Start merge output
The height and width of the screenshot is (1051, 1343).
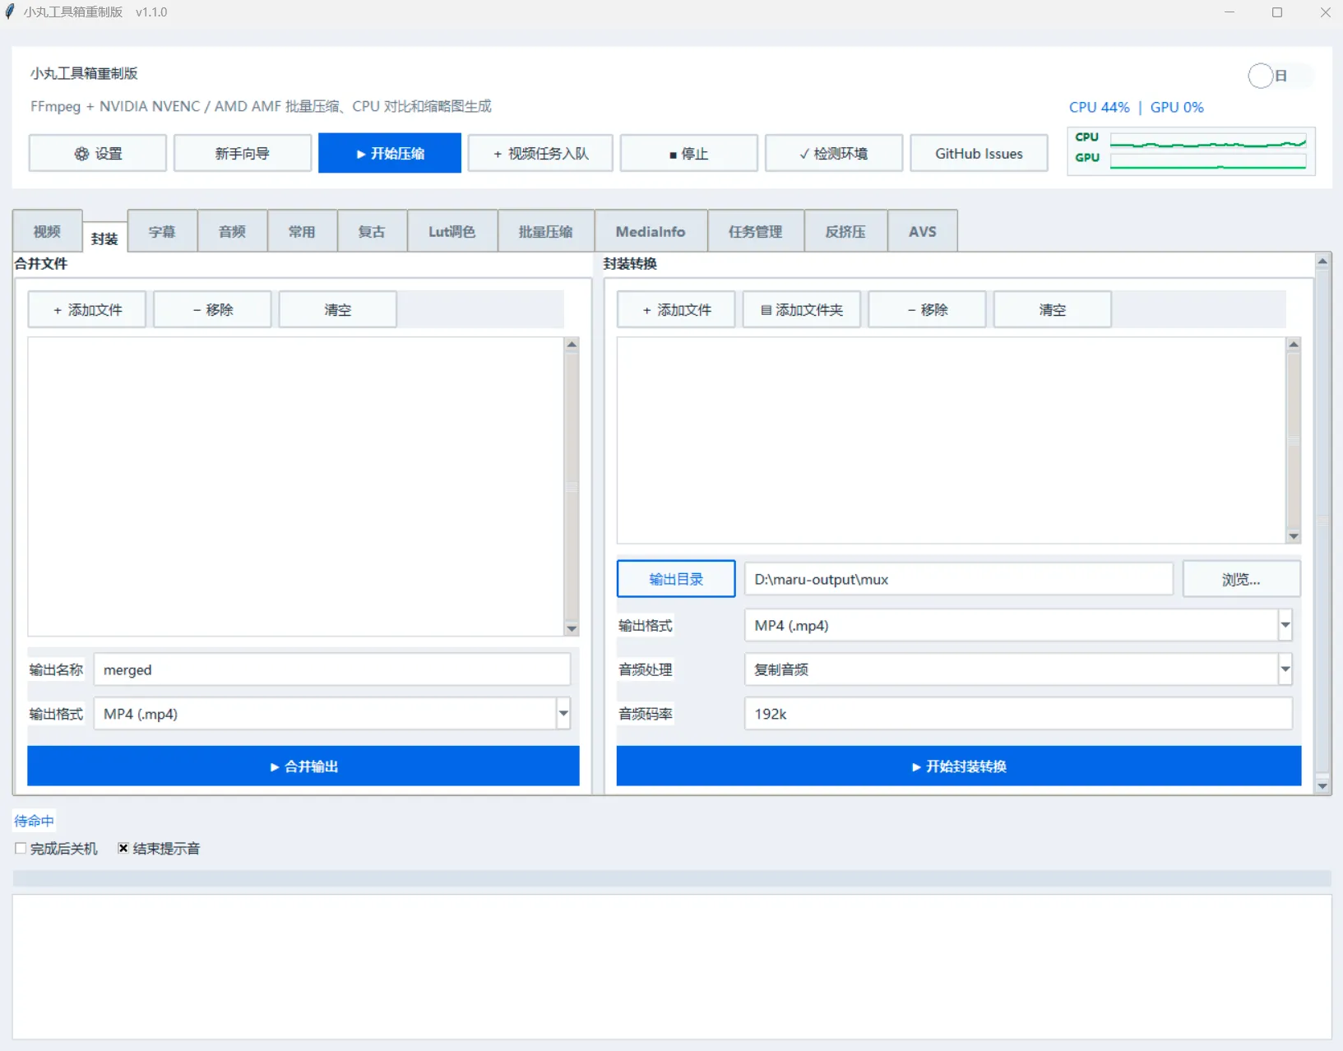(303, 766)
